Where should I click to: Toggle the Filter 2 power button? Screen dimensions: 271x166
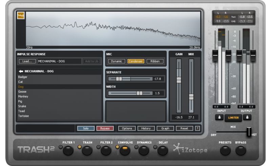pyautogui.click(x=98, y=147)
